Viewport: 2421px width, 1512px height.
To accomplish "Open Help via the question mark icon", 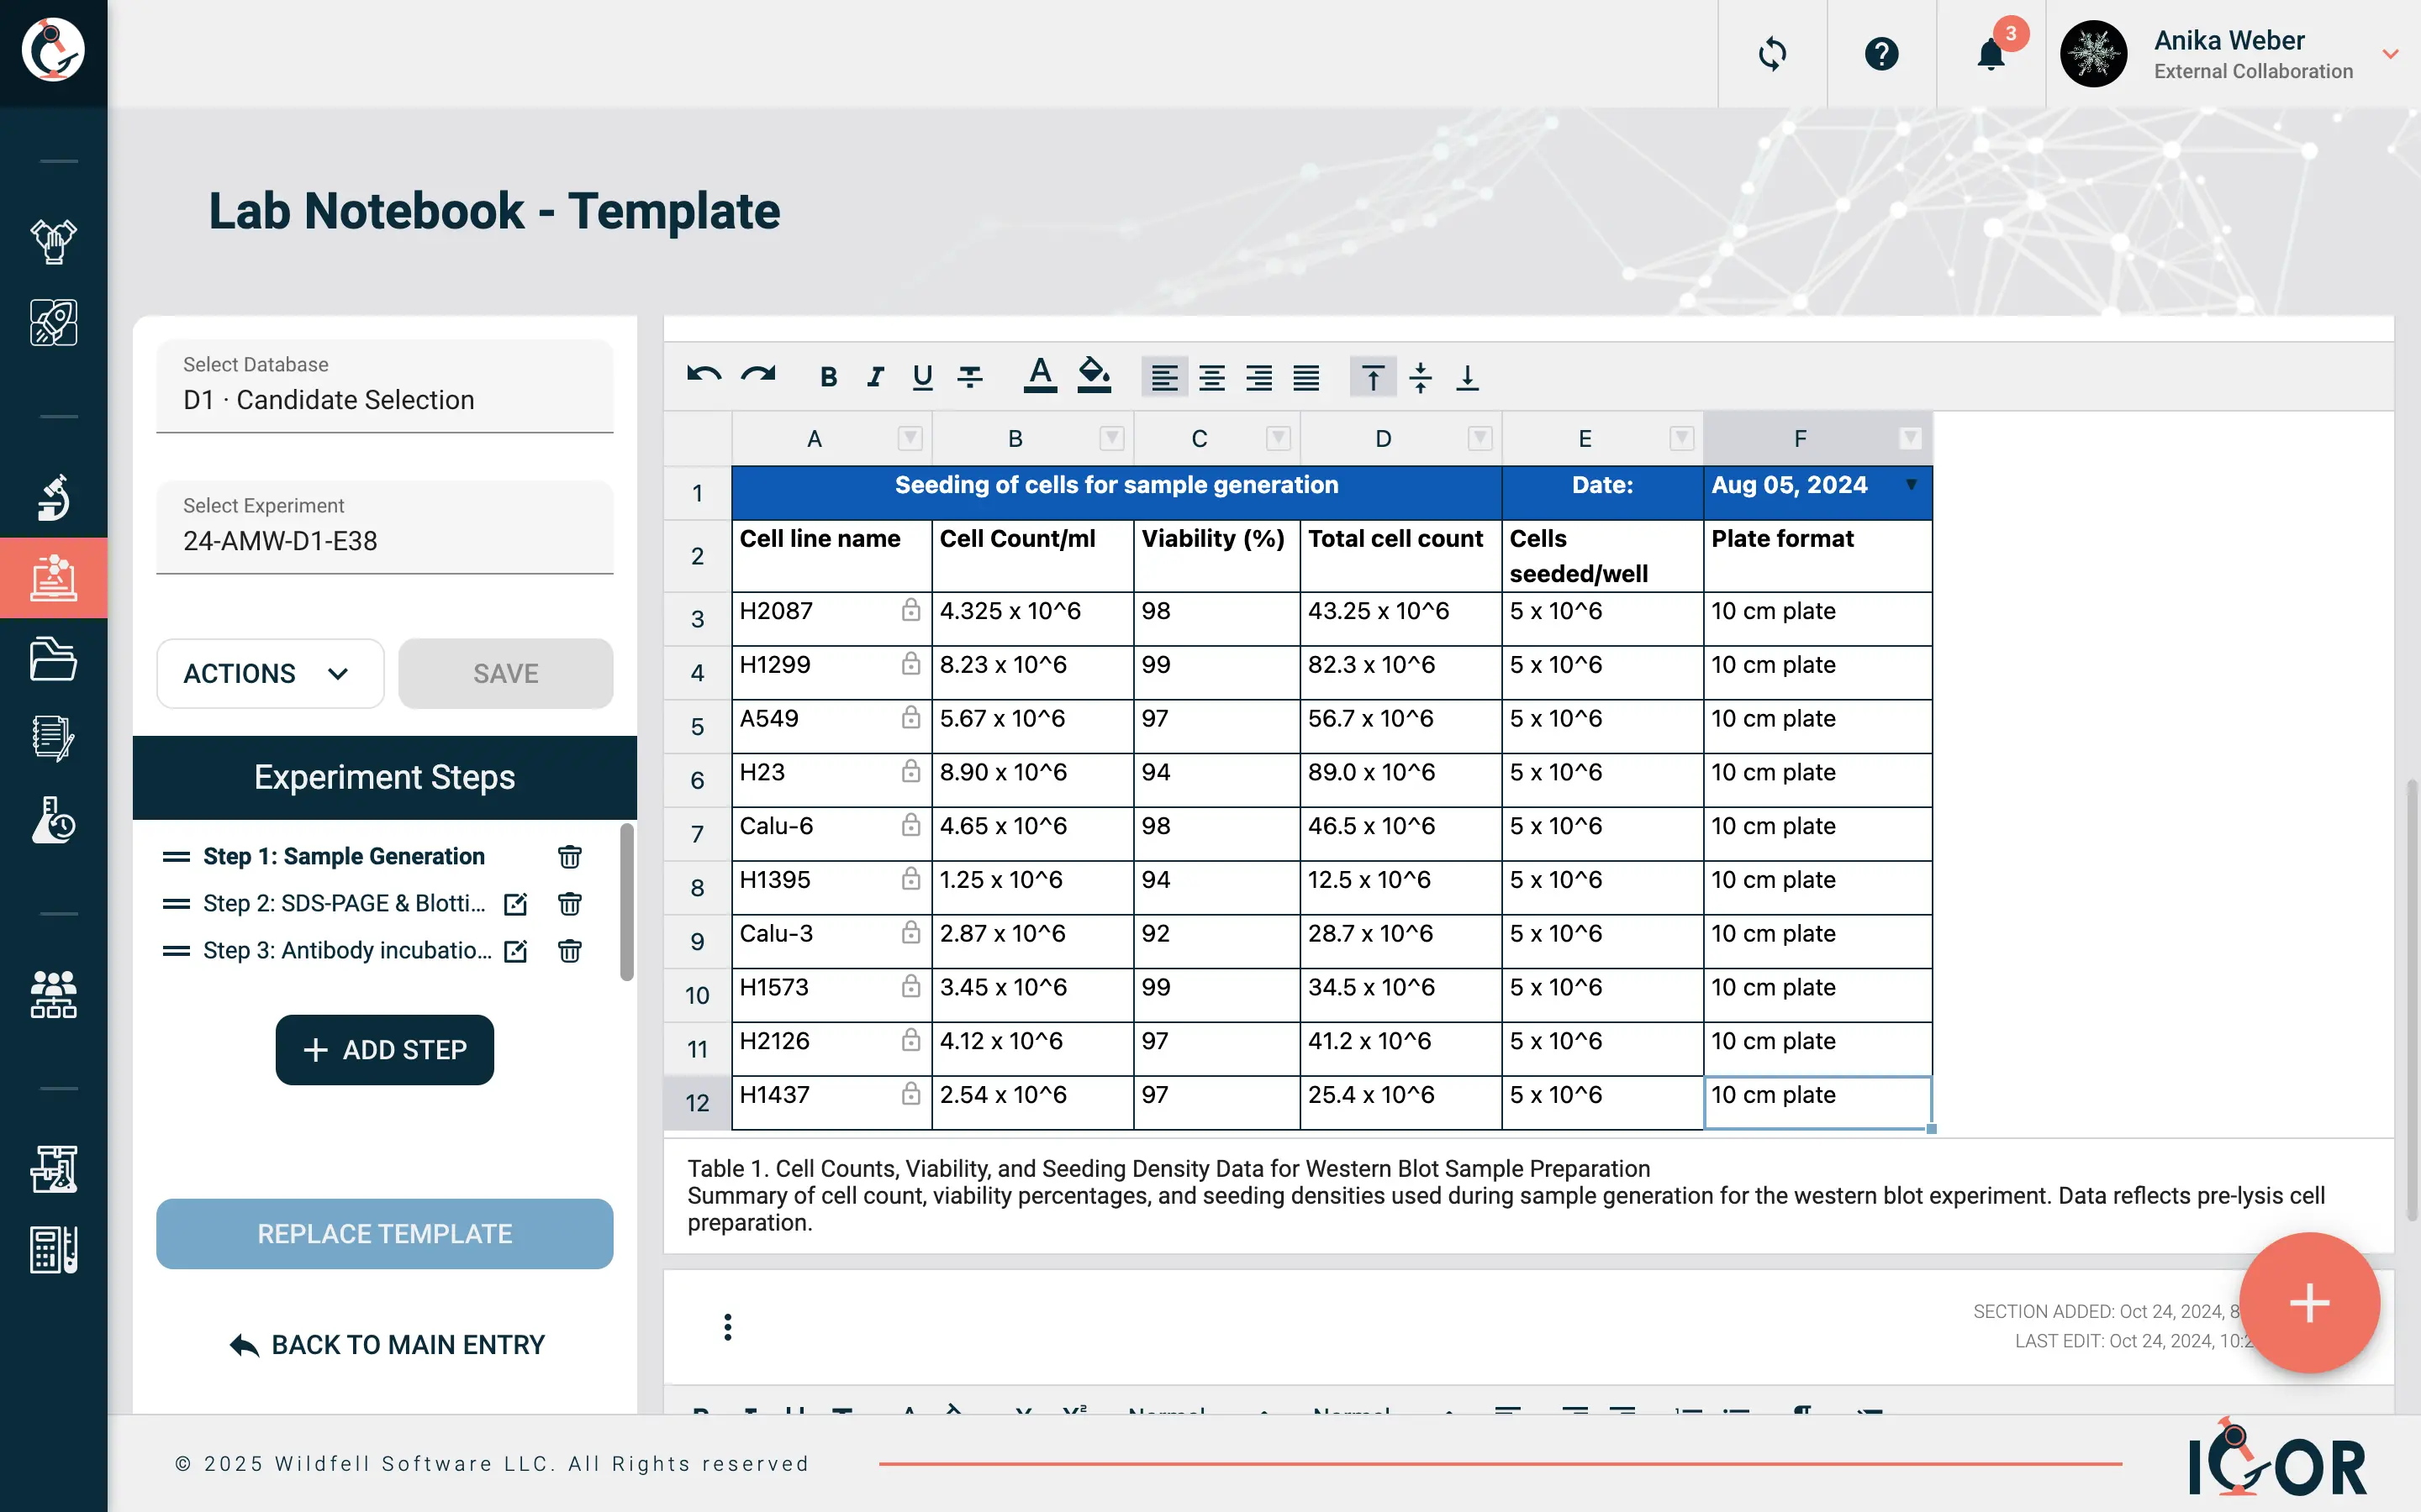I will point(1882,54).
